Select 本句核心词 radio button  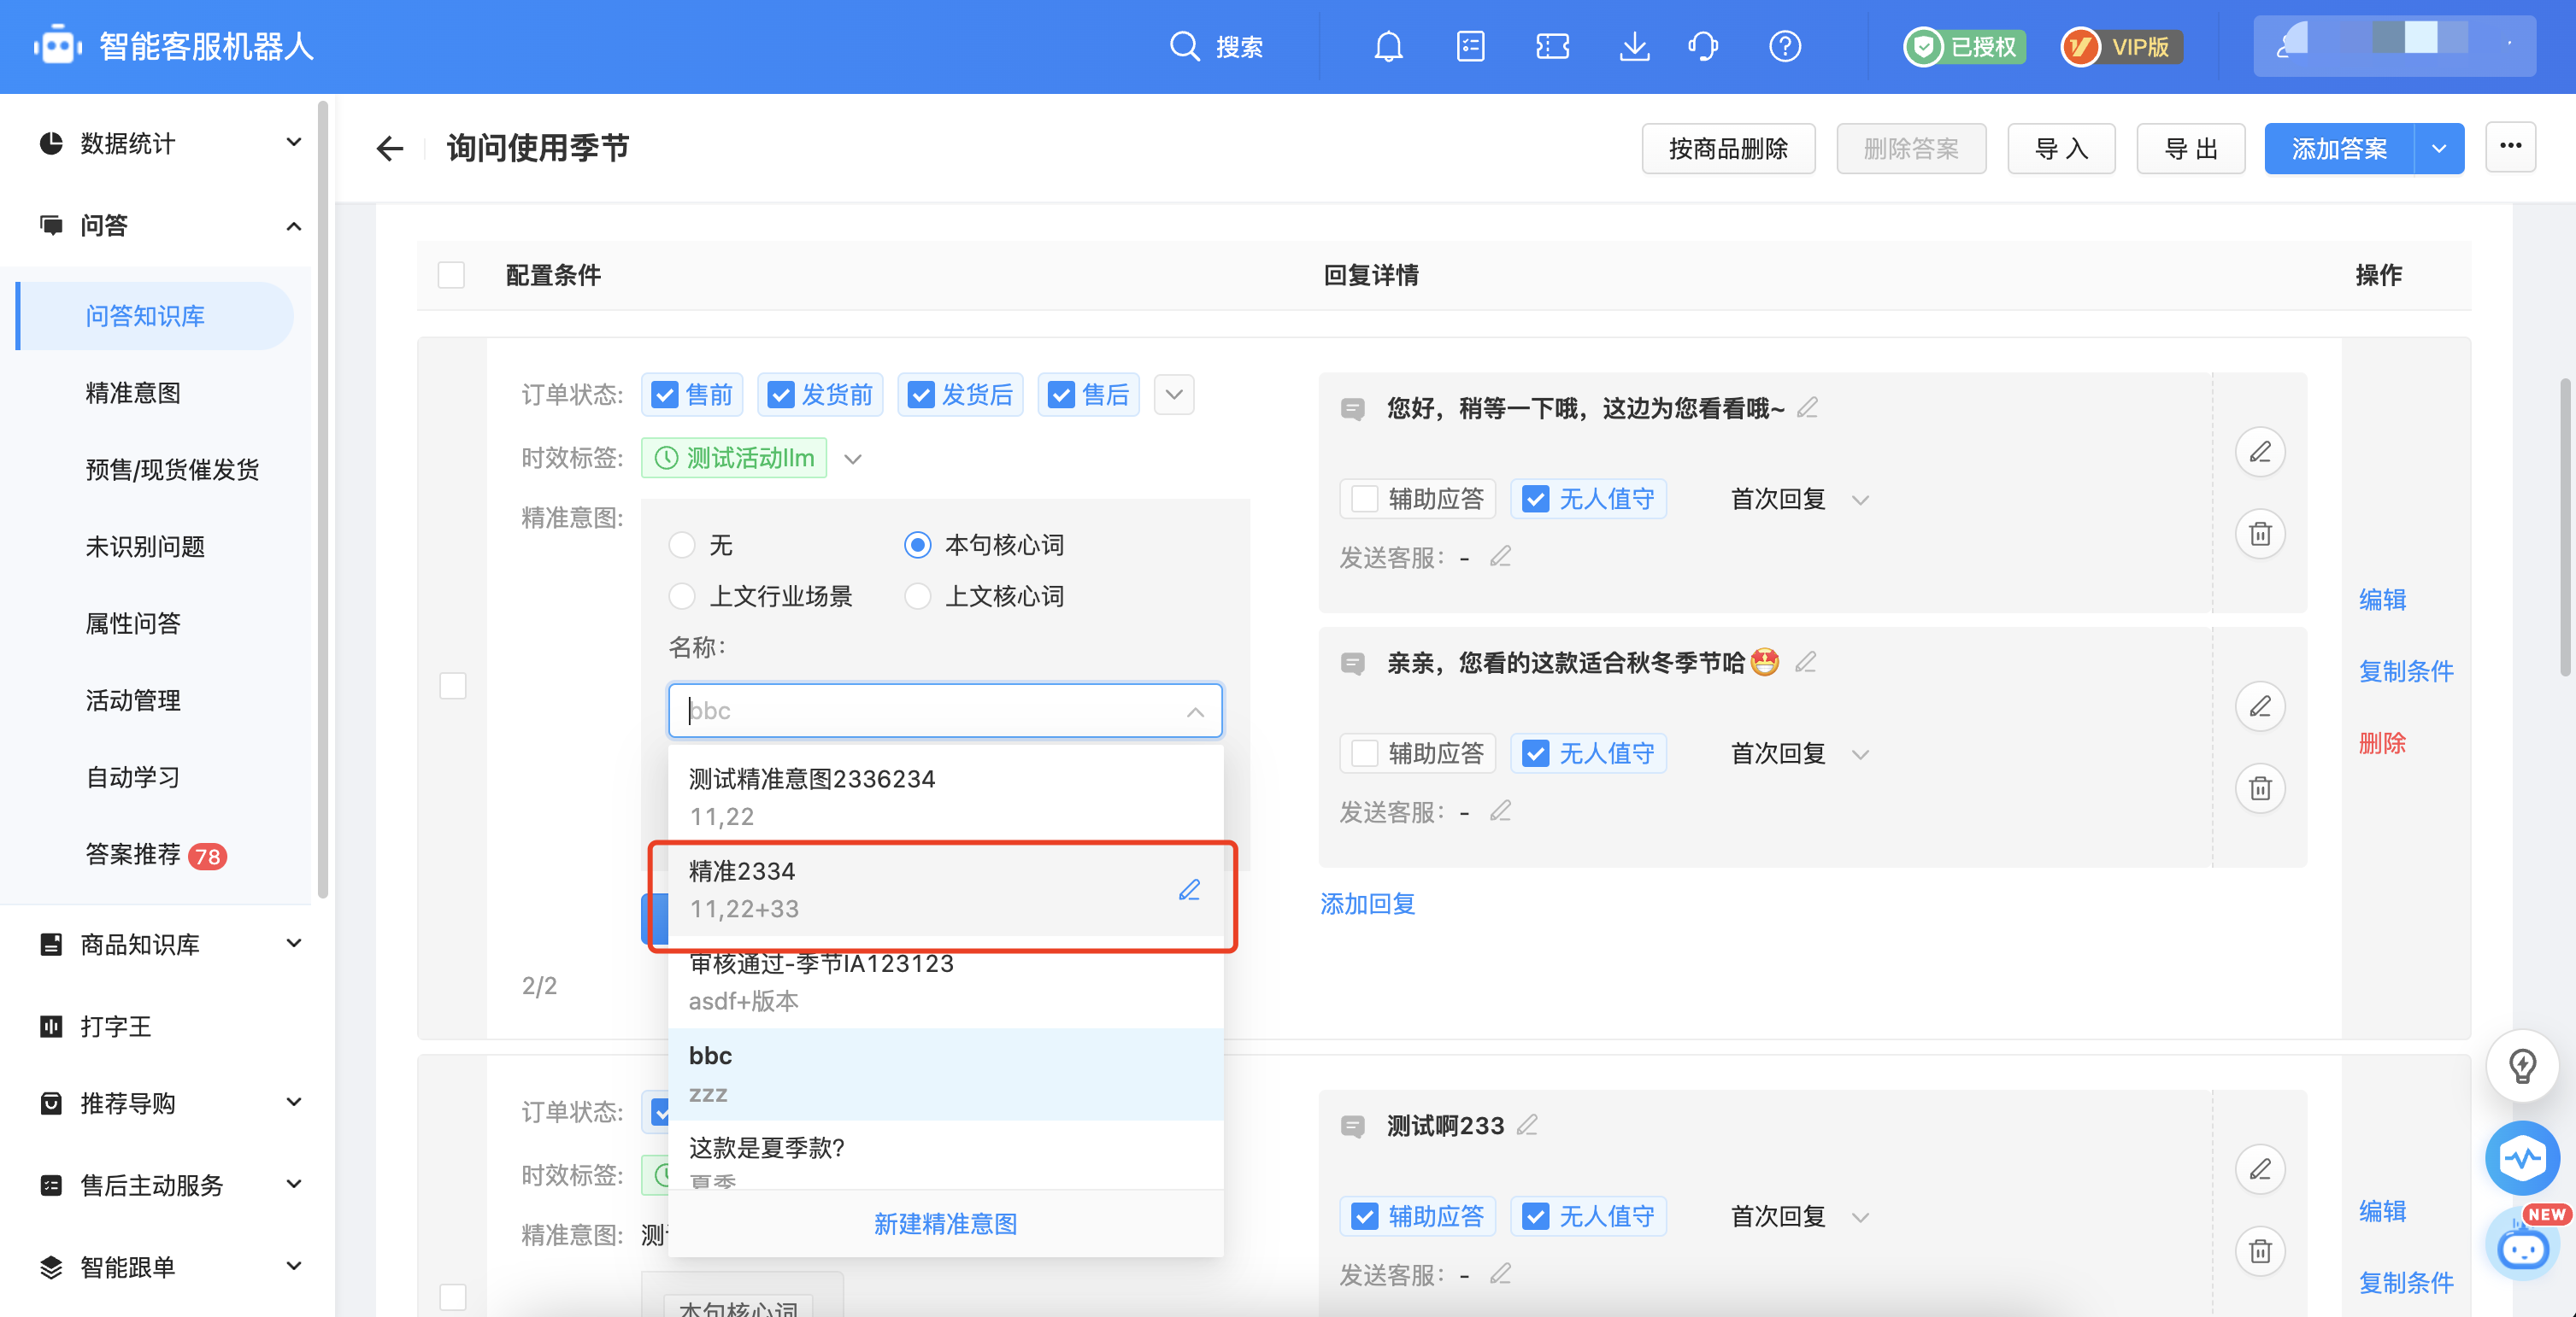[917, 544]
